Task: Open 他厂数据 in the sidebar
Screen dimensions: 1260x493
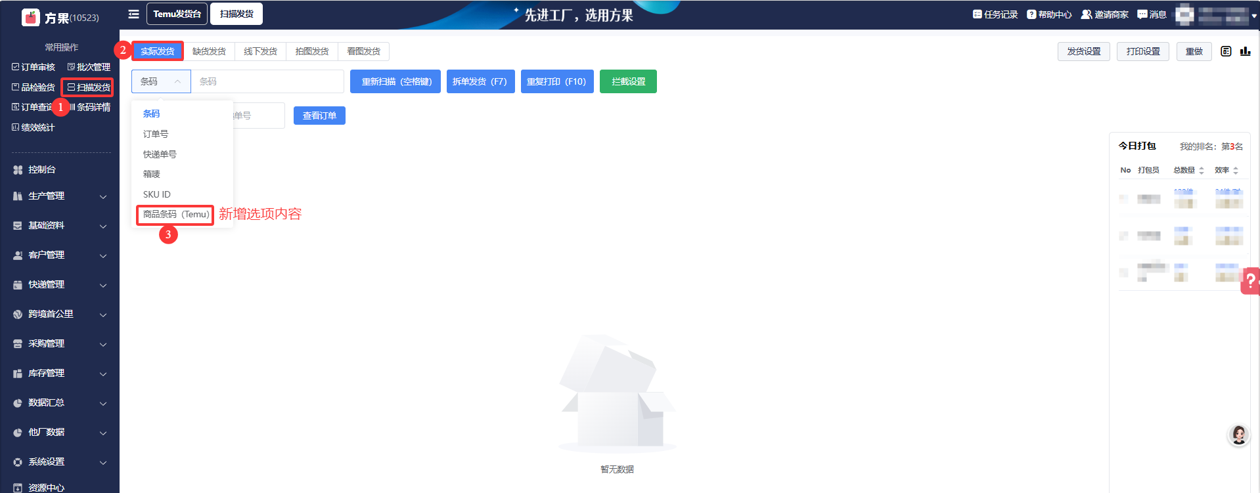Action: coord(59,432)
